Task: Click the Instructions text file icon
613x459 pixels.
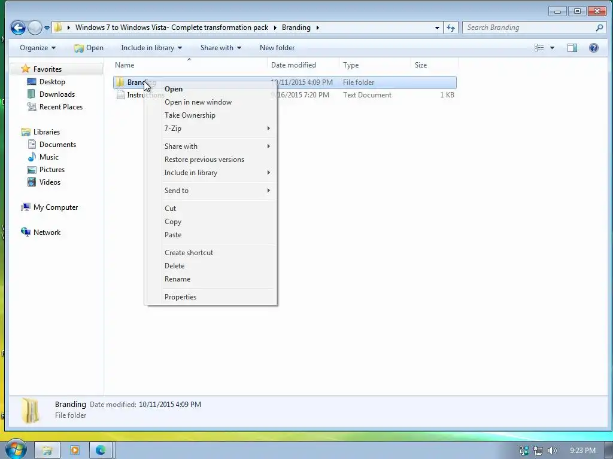Action: [x=120, y=95]
